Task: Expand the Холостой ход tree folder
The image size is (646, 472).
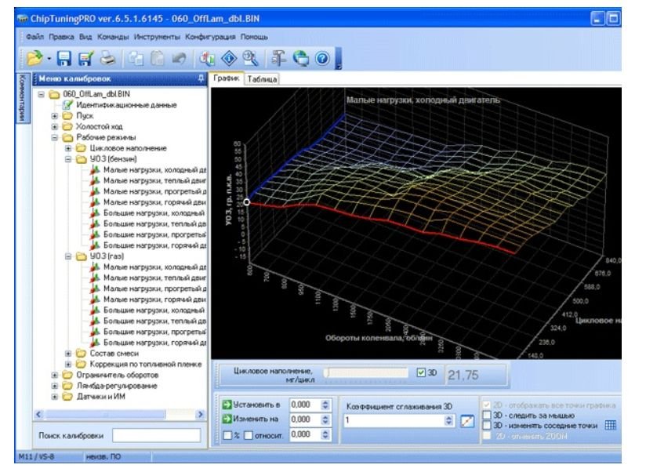Action: pyautogui.click(x=56, y=126)
